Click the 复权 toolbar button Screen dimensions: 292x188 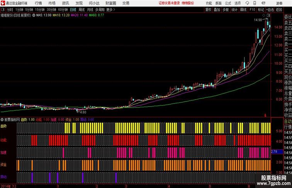click(209, 10)
